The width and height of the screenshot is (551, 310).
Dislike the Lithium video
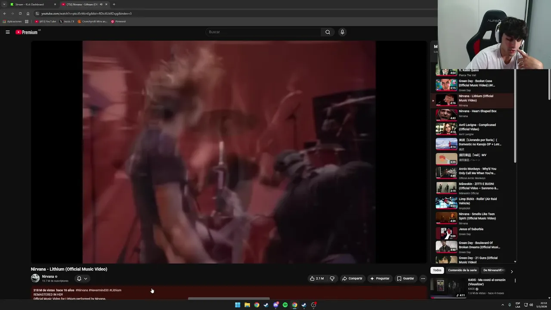click(x=332, y=279)
